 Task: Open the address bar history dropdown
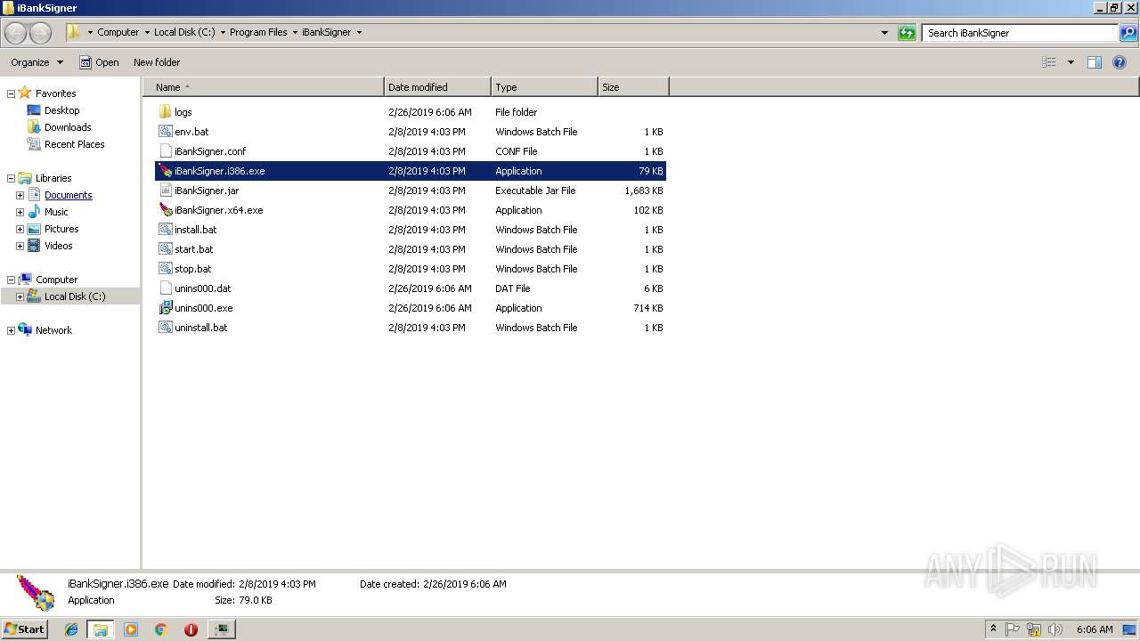coord(884,33)
